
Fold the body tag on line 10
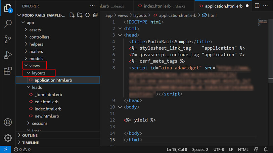tap(120, 107)
